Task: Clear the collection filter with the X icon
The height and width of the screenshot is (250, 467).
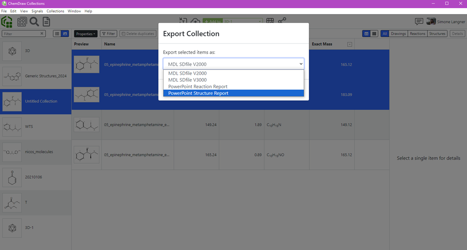Action: tap(42, 34)
